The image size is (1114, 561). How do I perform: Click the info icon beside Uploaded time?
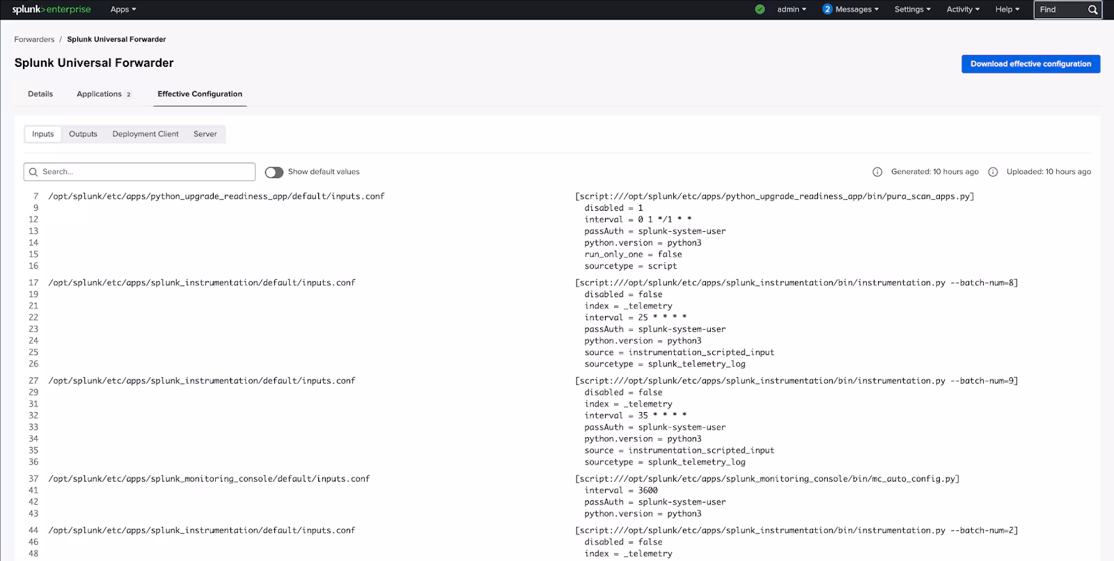[993, 172]
